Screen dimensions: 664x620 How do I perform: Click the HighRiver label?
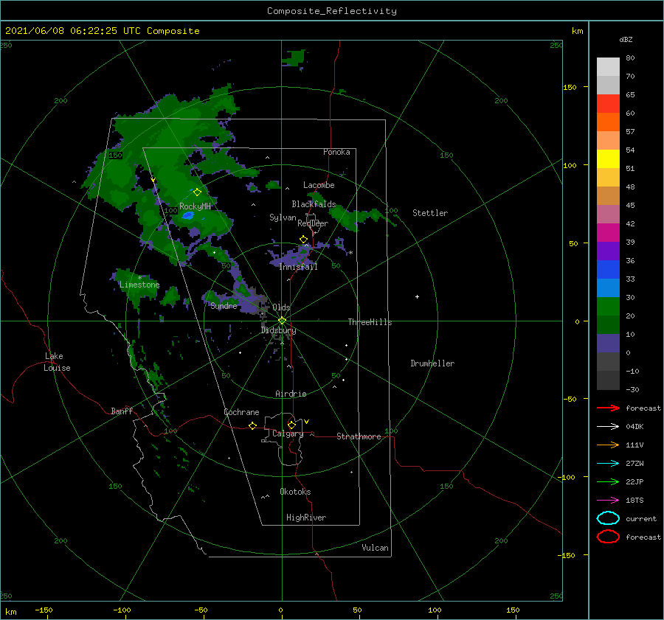click(306, 518)
